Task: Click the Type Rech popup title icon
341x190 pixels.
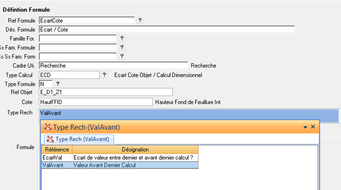Action: coord(48,127)
